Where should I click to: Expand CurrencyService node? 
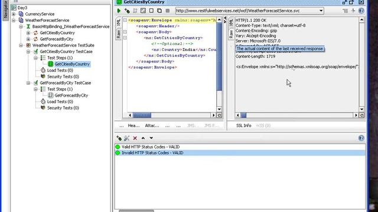point(14,14)
